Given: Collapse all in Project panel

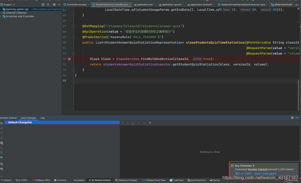Looking at the screenshot, I should tap(48, 4).
